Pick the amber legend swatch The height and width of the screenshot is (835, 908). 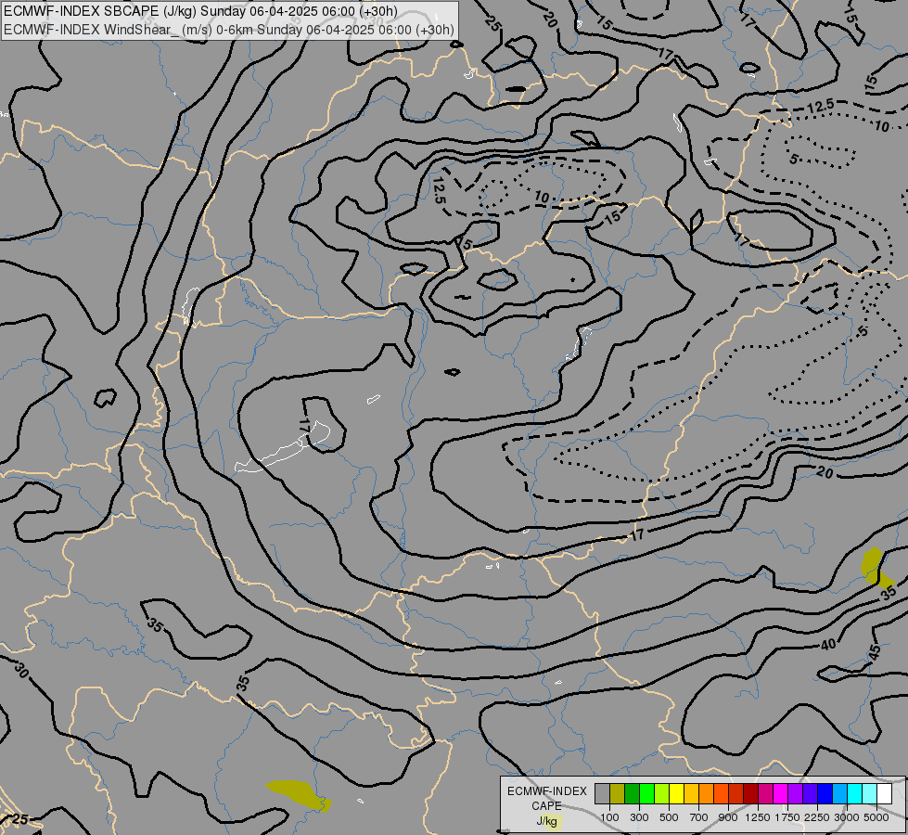[691, 794]
